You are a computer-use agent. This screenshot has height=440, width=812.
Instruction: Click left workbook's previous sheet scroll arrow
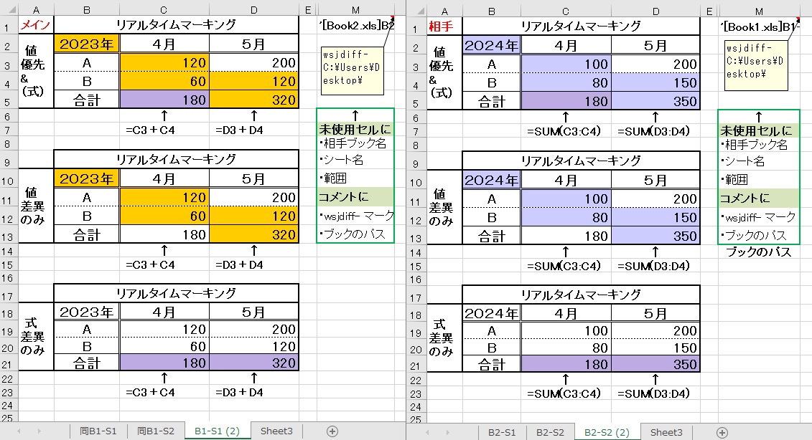tap(19, 431)
